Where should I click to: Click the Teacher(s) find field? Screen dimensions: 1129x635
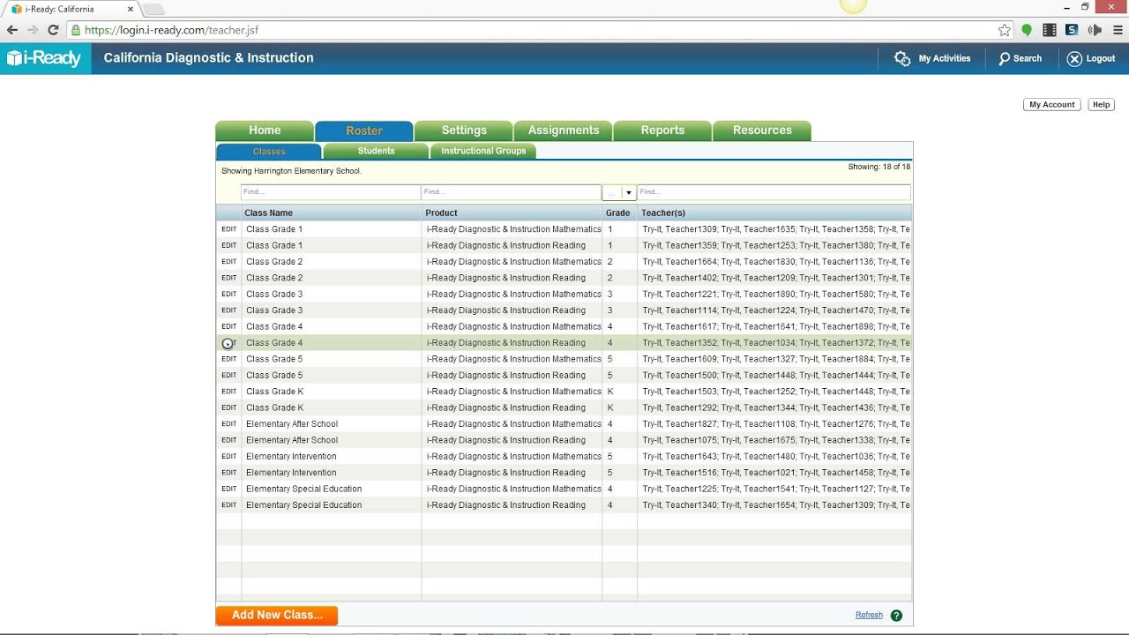(x=774, y=192)
